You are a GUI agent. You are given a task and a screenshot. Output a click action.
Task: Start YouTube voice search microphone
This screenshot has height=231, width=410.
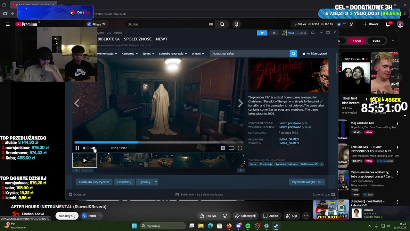236,24
